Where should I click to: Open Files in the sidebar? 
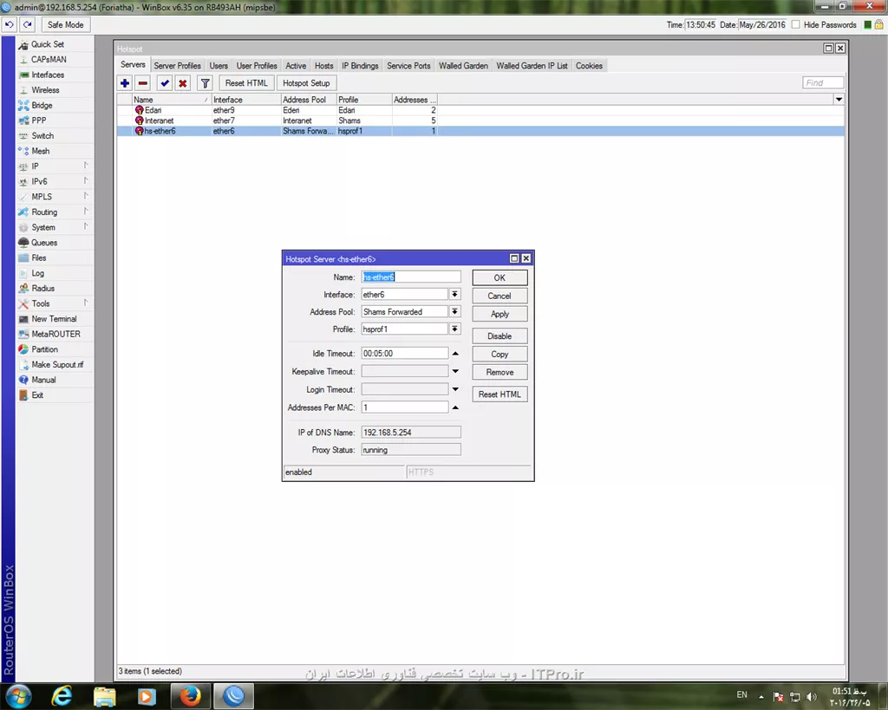pos(55,257)
